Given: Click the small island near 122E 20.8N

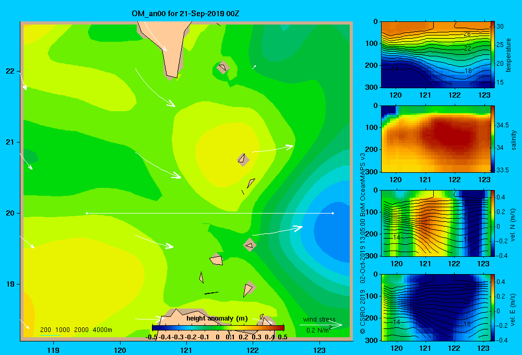Looking at the screenshot, I should pyautogui.click(x=243, y=159).
